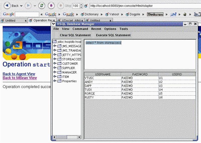Viewport: 201px width, 143px height.
Task: Open the Google Groups toolbar shortcut
Action: 51,14
